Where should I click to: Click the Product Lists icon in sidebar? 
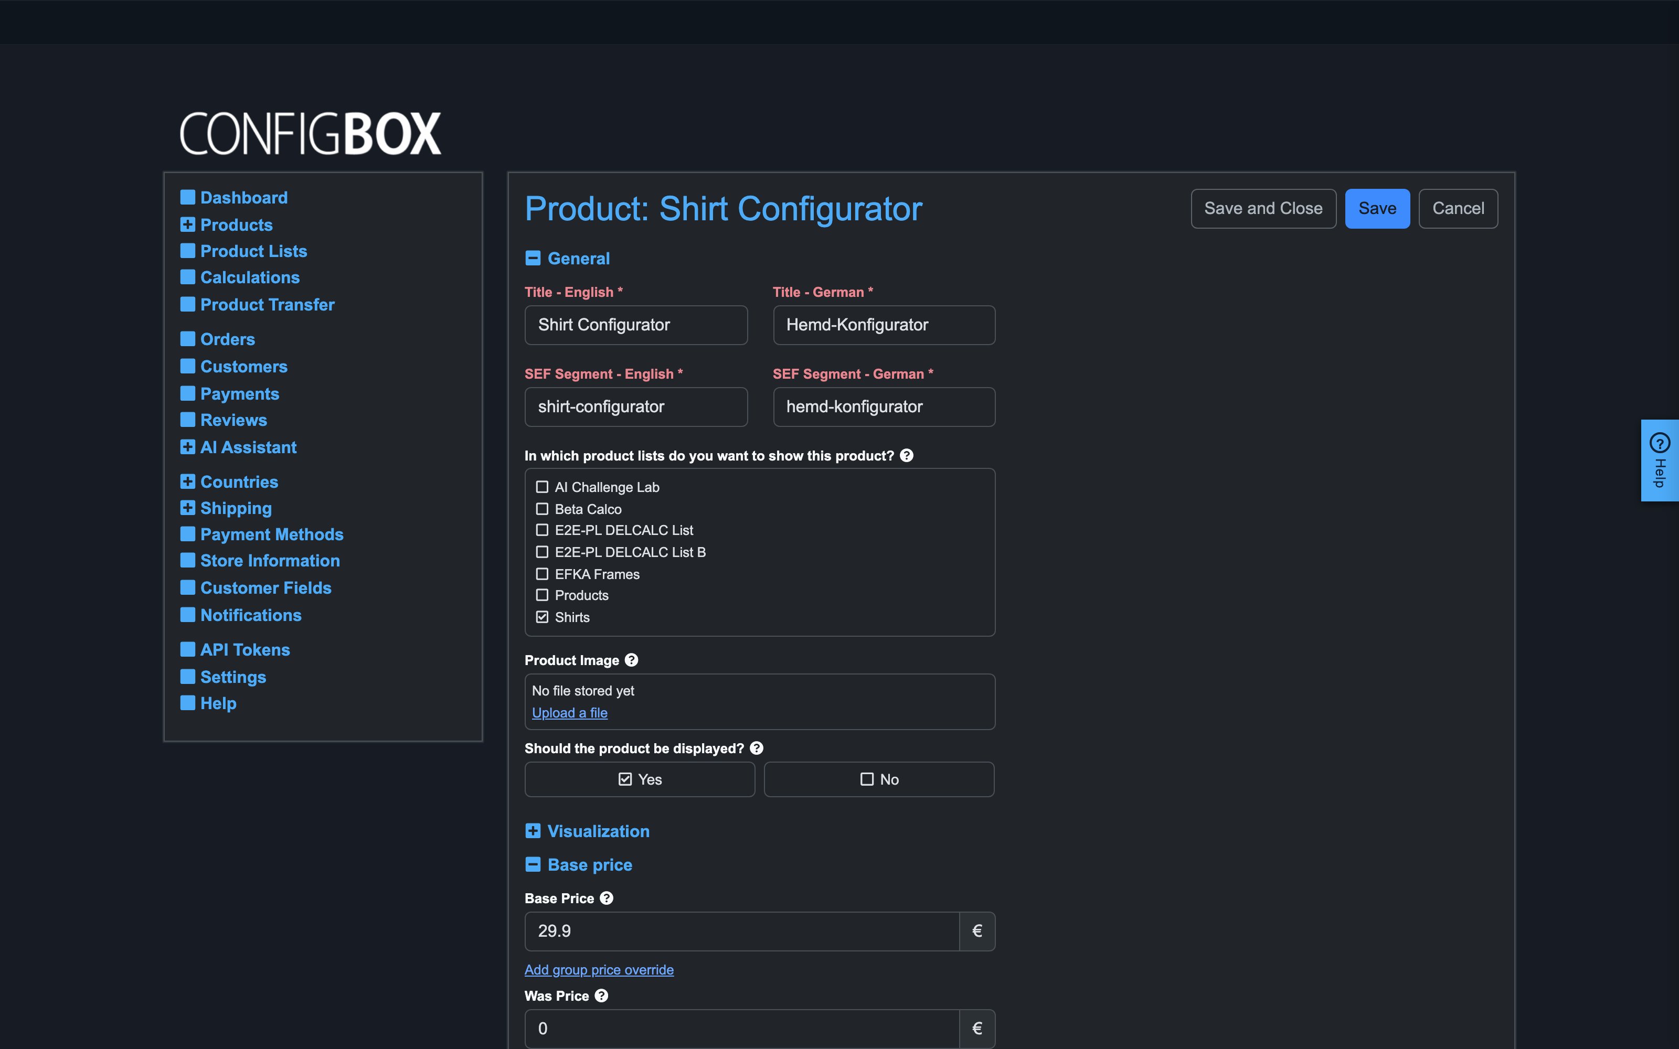pos(187,251)
